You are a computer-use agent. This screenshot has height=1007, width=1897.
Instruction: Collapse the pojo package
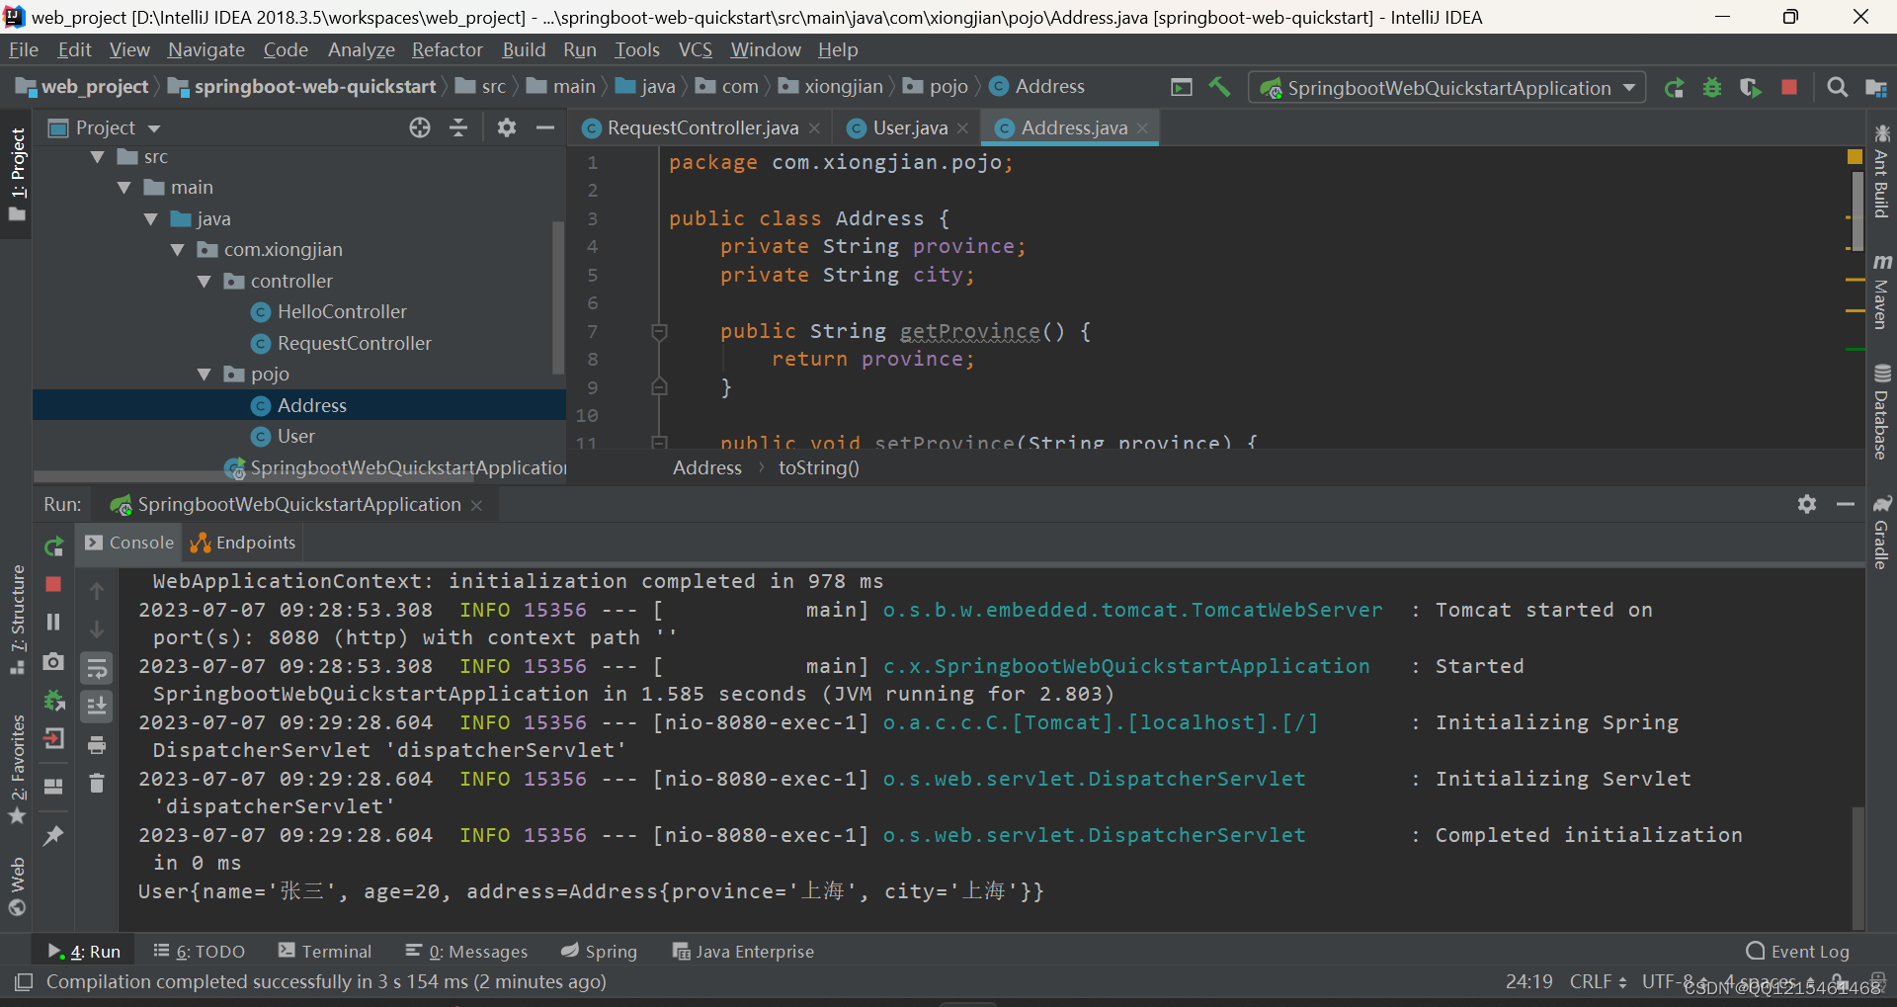(205, 375)
